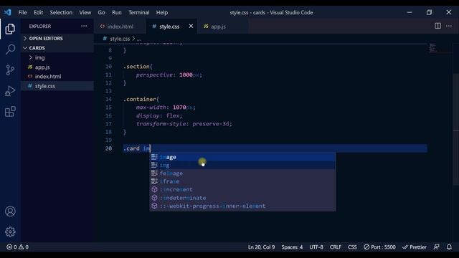Click the Prettier status item

[x=415, y=247]
